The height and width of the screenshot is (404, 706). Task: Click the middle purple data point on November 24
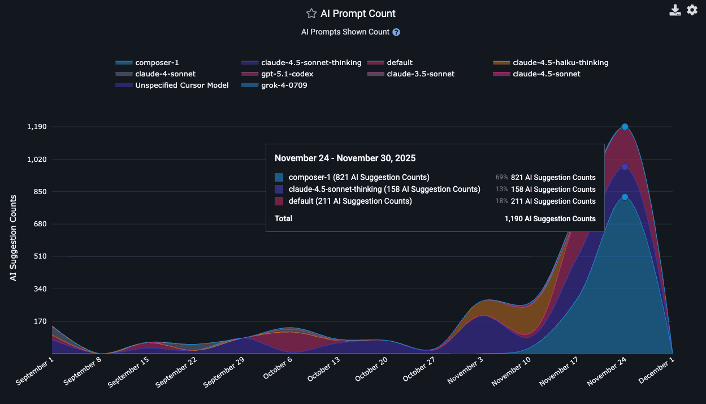click(x=625, y=167)
